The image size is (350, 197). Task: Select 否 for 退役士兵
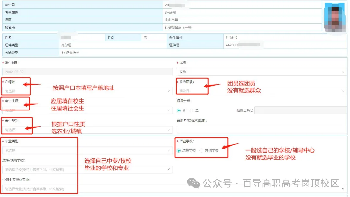[179, 110]
